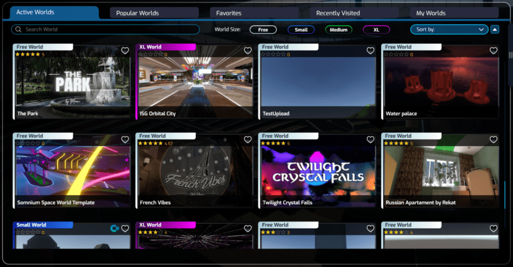Toggle the Small world size filter
Viewport: 513px width, 267px height.
pyautogui.click(x=301, y=29)
